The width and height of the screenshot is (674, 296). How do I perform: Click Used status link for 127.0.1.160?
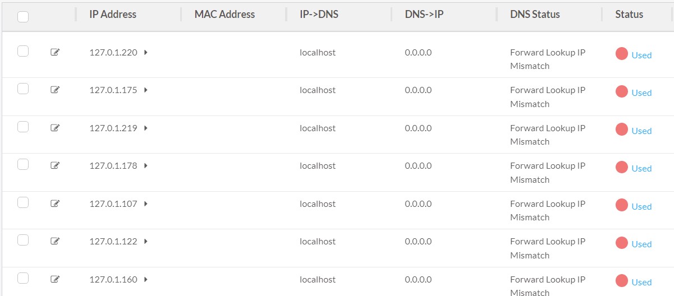pyautogui.click(x=641, y=283)
